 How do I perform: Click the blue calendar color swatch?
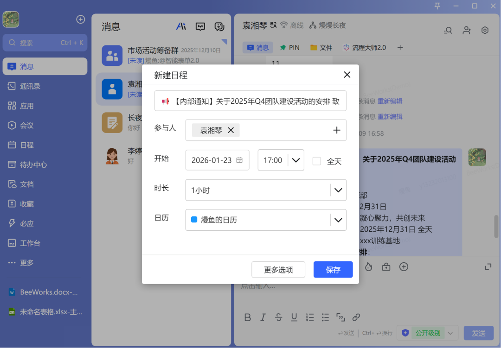(x=194, y=220)
